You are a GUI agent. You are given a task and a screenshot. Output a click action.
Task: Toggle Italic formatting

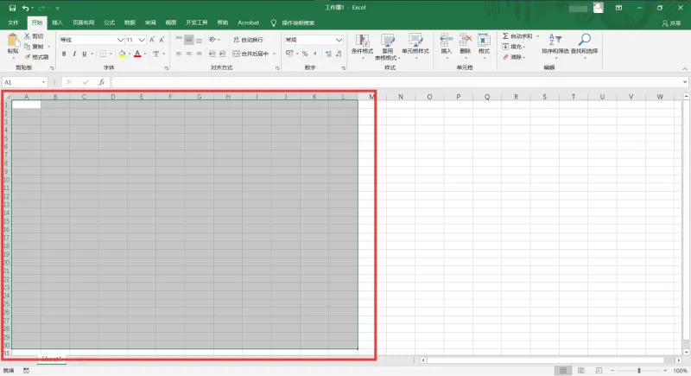click(74, 54)
